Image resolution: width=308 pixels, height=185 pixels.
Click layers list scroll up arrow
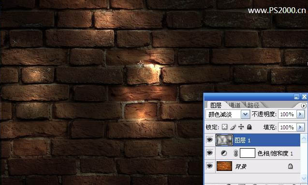[x=304, y=138]
